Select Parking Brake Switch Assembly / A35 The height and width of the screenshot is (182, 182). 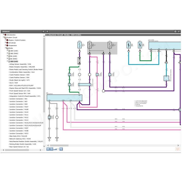[23, 144]
